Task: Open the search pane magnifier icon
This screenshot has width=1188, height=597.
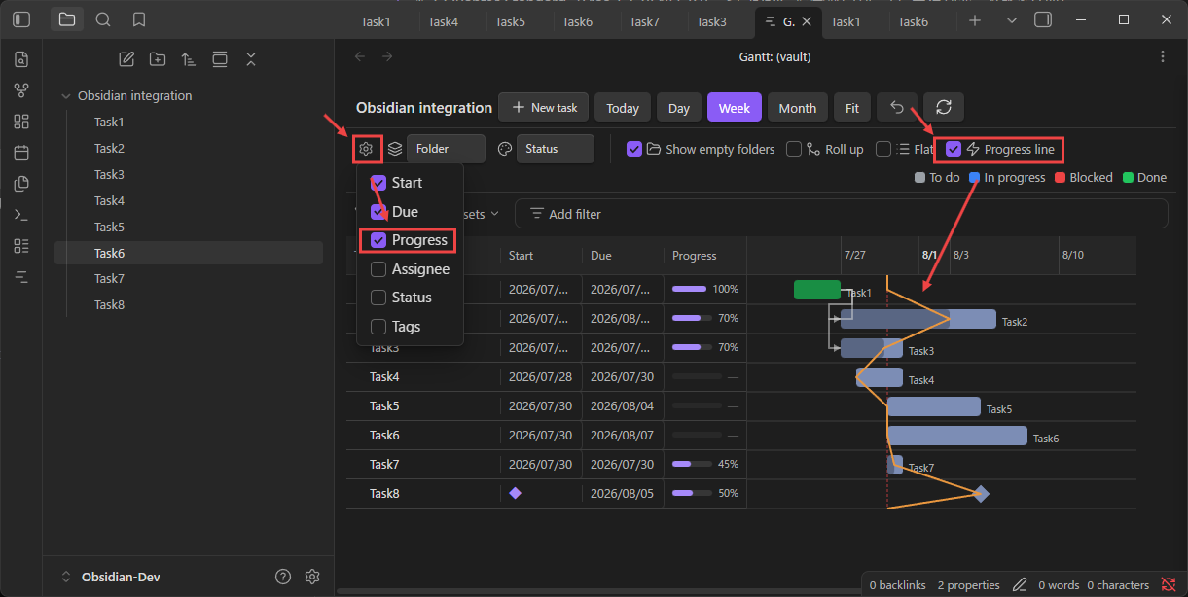Action: [x=103, y=19]
